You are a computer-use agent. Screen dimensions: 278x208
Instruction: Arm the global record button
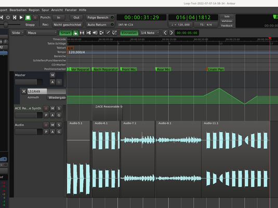[35, 17]
